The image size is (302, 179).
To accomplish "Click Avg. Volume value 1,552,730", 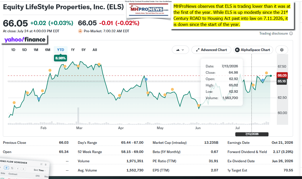I will coord(135,170).
